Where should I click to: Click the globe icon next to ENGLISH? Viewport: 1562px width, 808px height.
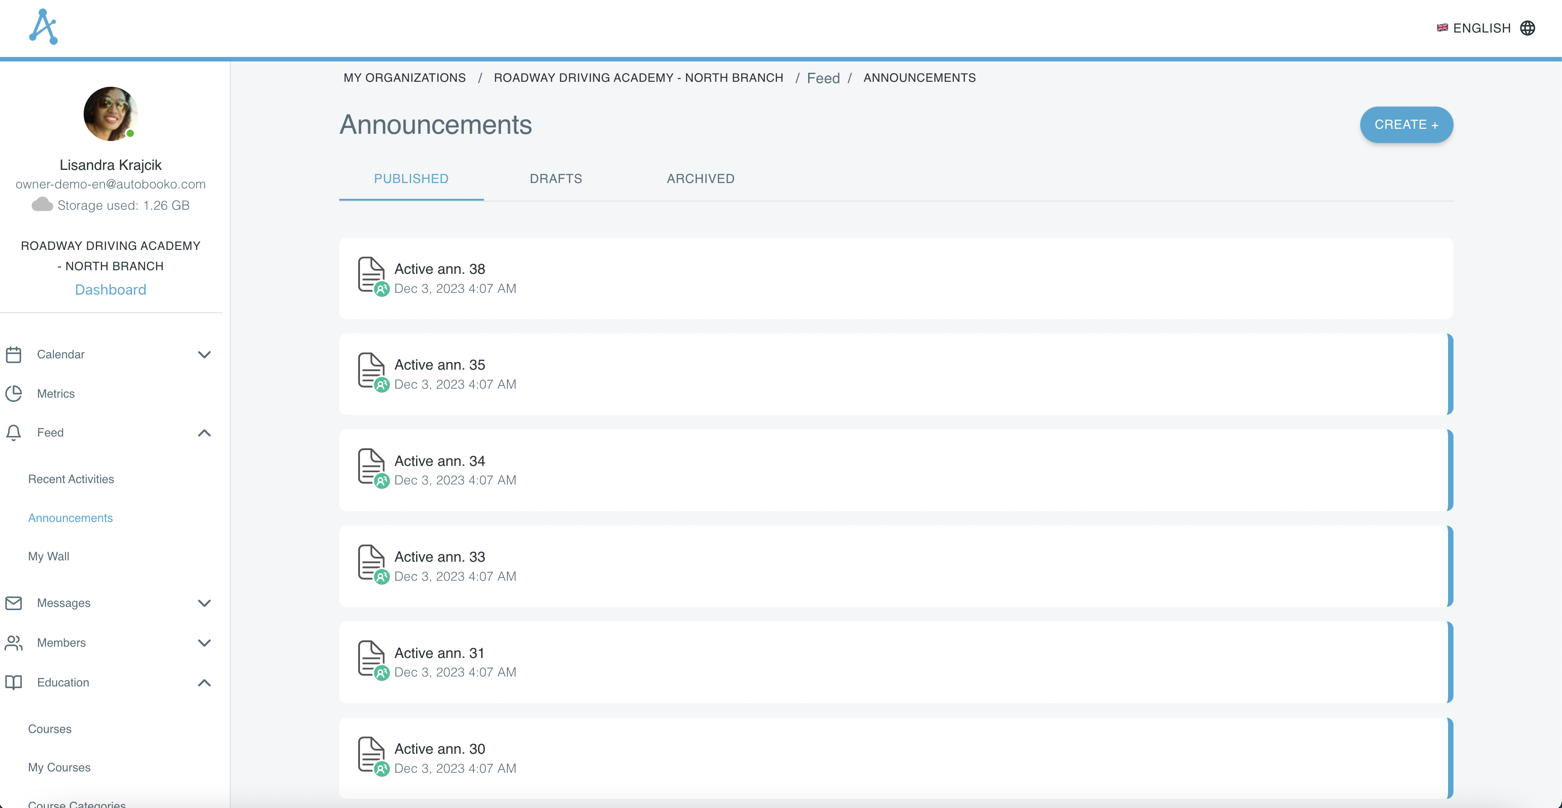tap(1529, 27)
